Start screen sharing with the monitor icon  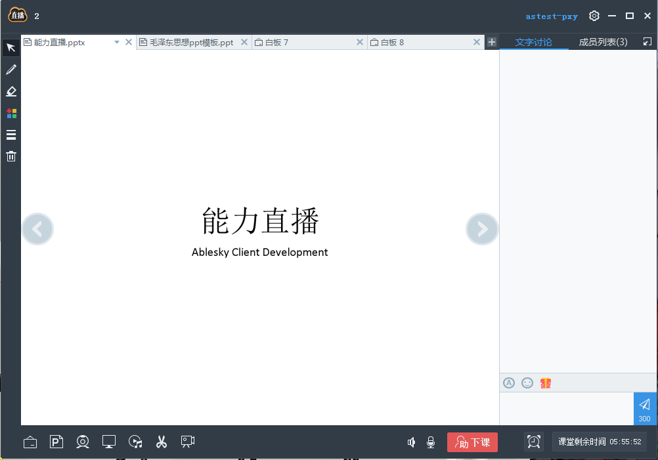pyautogui.click(x=109, y=442)
